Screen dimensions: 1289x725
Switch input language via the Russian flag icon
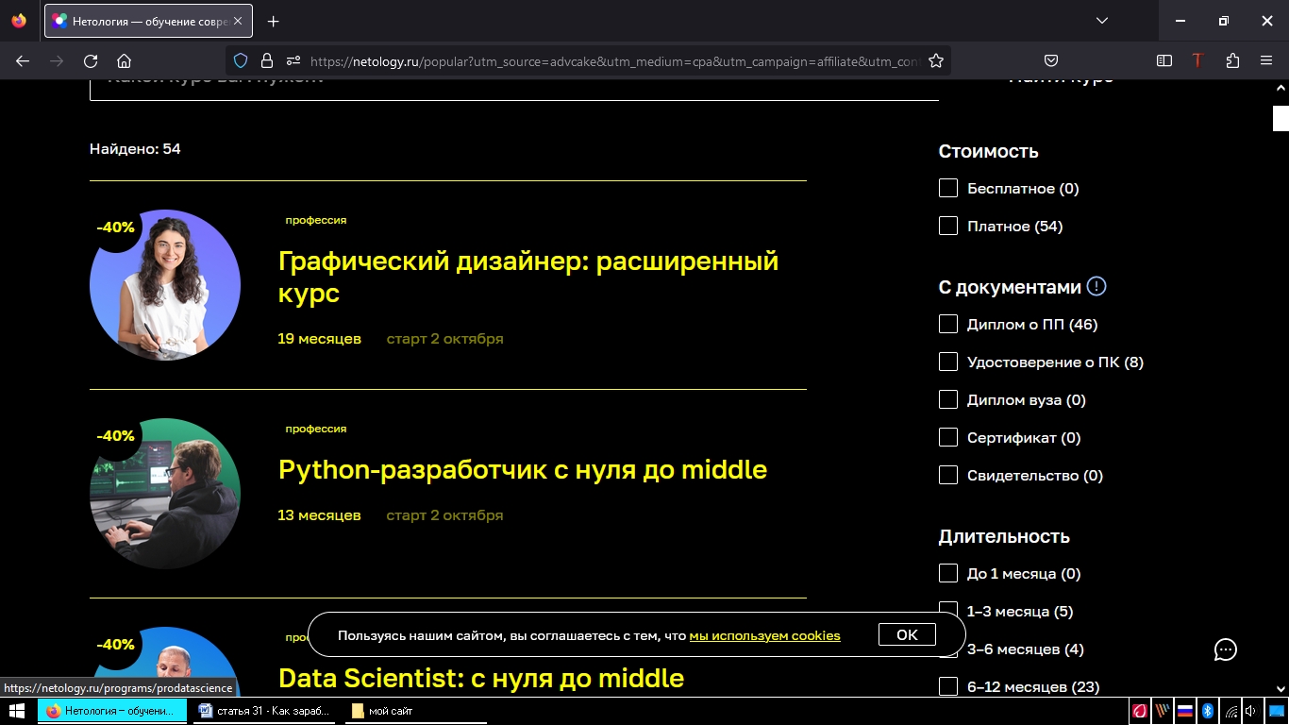1185,711
